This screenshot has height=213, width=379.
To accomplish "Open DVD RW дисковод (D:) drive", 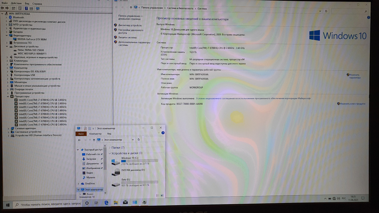I will pos(128,171).
